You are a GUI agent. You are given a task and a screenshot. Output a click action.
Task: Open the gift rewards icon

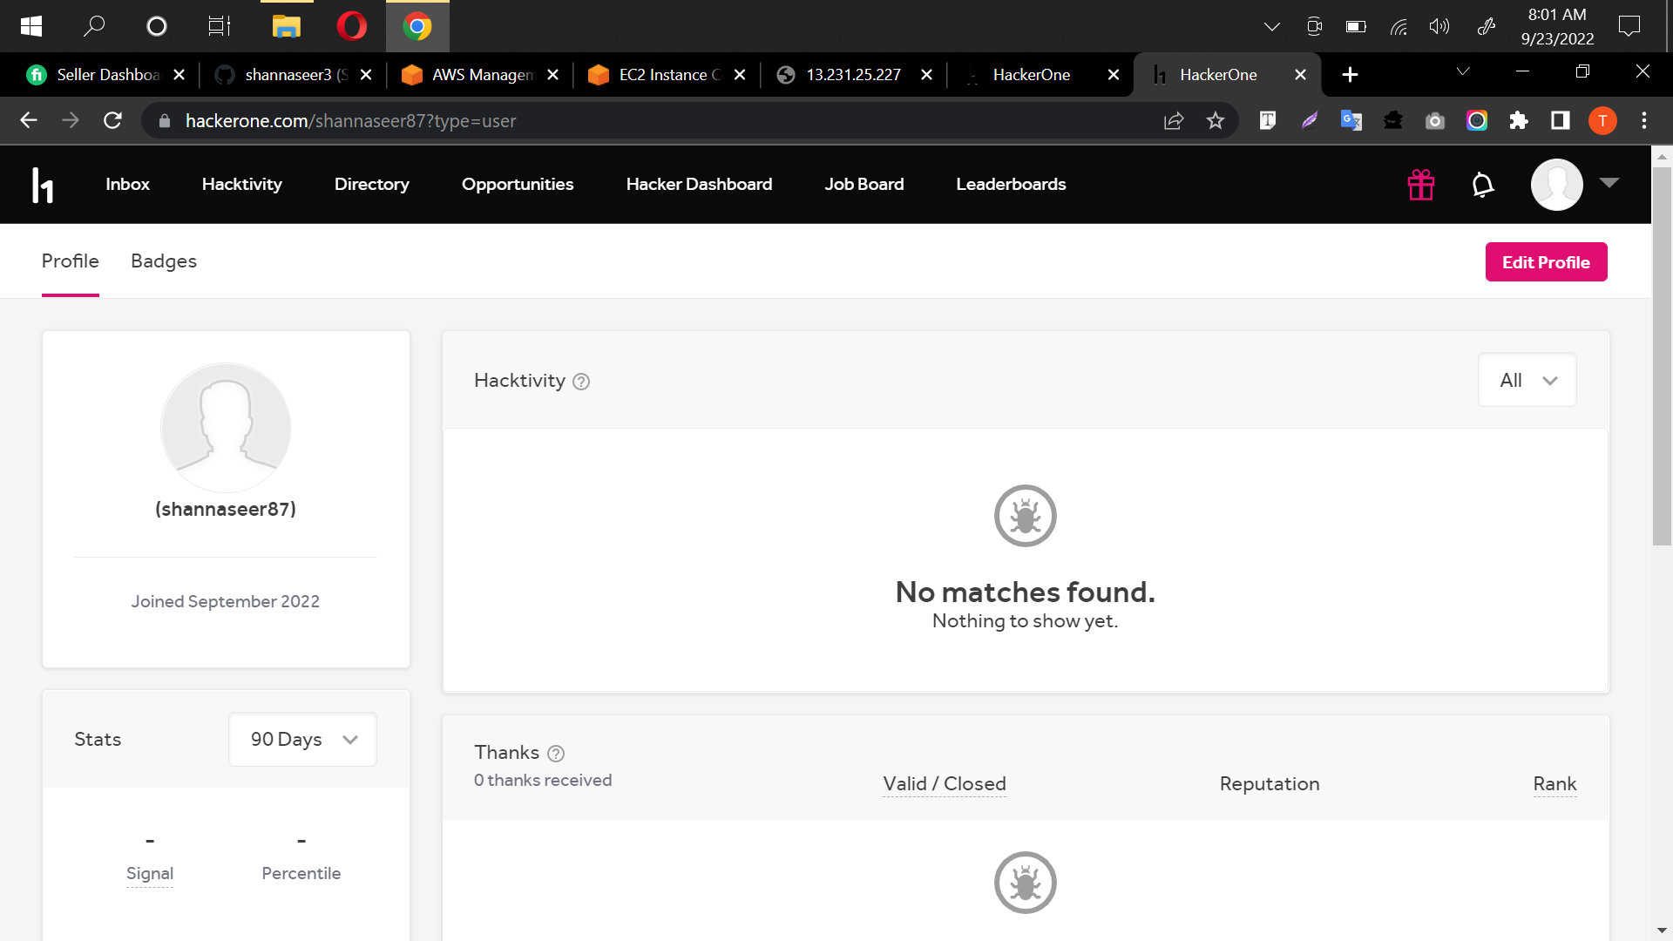coord(1420,185)
